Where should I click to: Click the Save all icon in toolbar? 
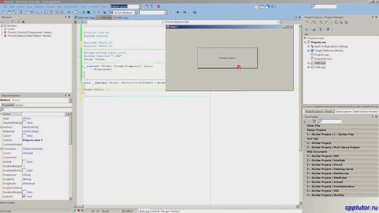click(x=46, y=12)
